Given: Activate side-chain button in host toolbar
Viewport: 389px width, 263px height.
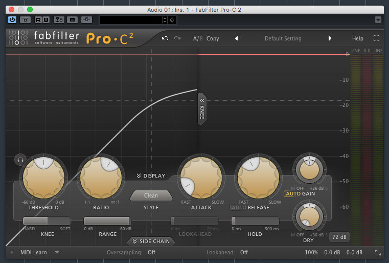Looking at the screenshot, I should point(86,19).
